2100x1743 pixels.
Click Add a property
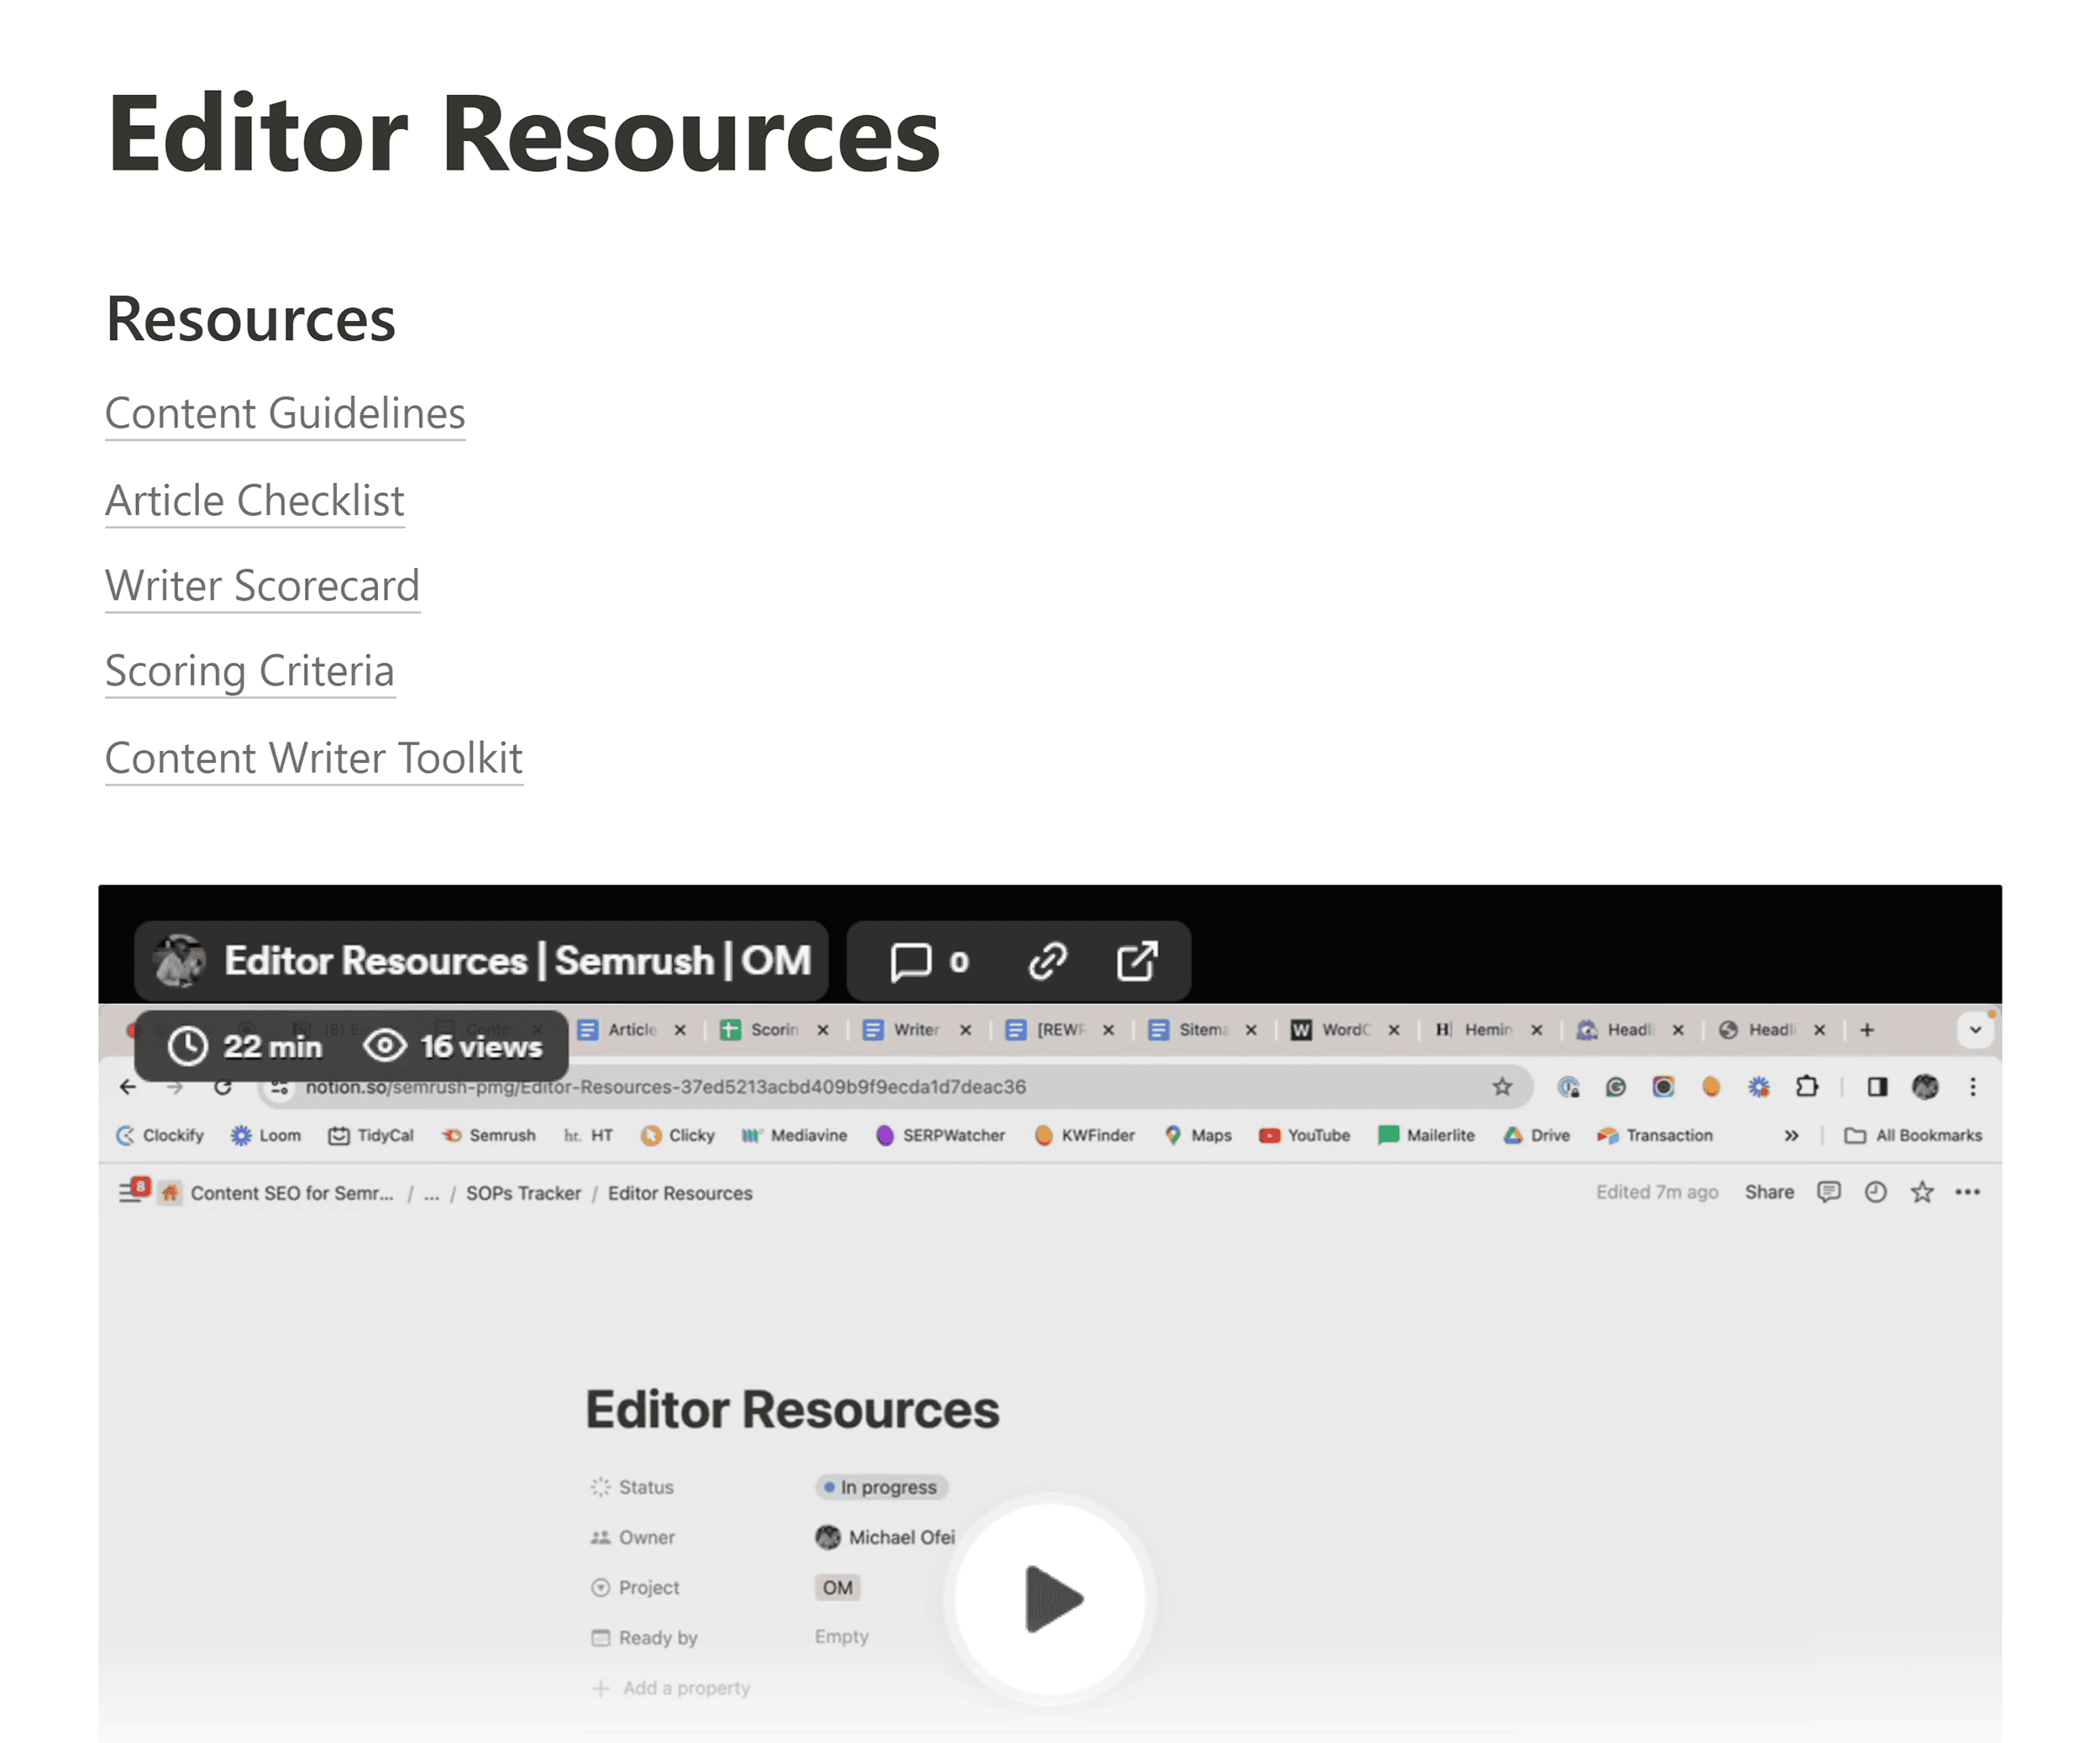(x=671, y=1688)
